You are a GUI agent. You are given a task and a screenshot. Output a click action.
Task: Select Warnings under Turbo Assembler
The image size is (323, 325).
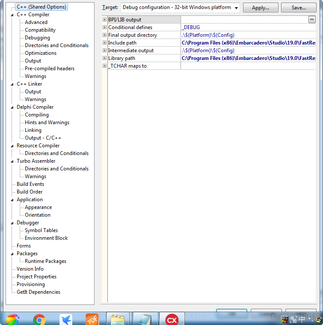click(36, 176)
